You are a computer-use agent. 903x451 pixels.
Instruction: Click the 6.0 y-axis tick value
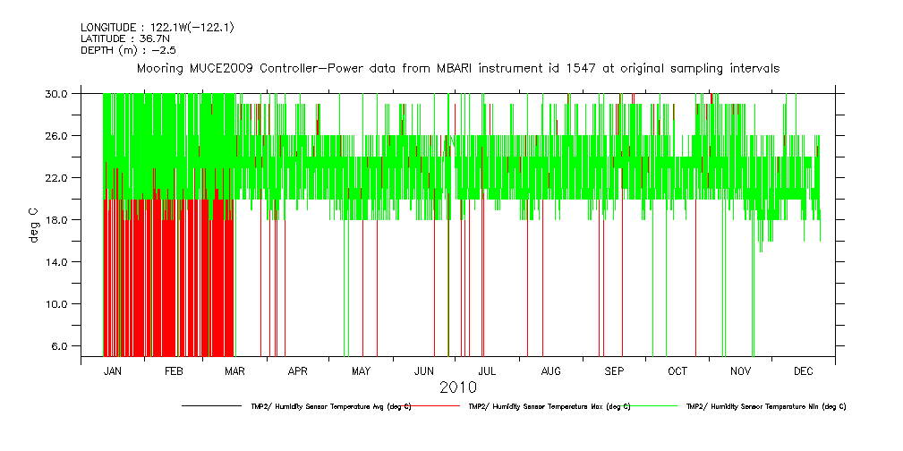(61, 345)
